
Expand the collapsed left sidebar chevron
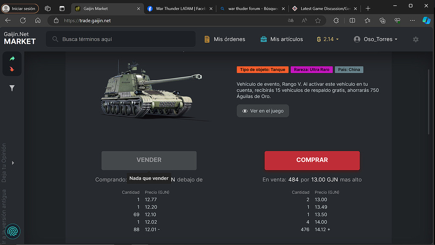pos(13,163)
